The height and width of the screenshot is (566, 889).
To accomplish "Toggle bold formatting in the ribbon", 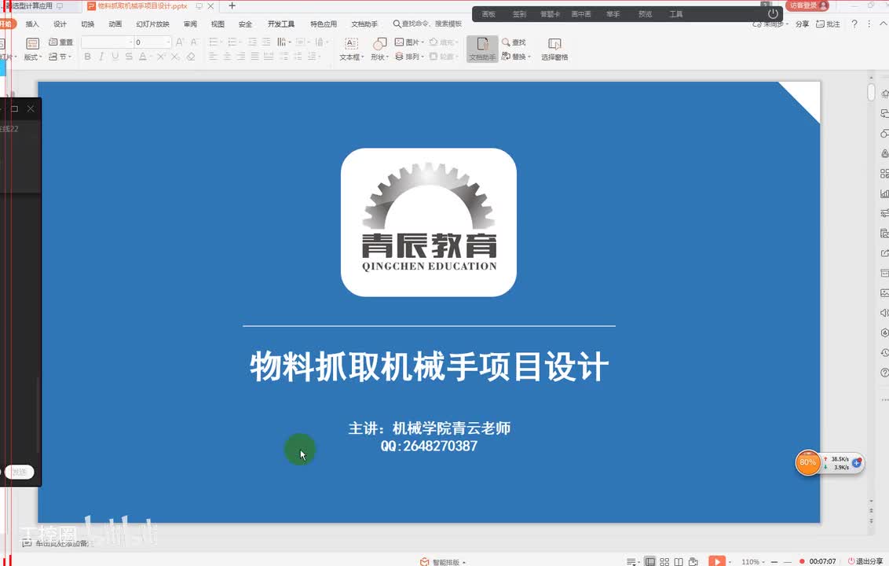I will tap(87, 56).
